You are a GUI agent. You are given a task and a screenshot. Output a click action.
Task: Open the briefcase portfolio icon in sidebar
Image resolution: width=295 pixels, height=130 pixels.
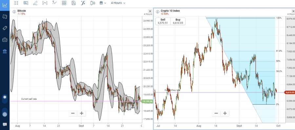(x=5, y=40)
